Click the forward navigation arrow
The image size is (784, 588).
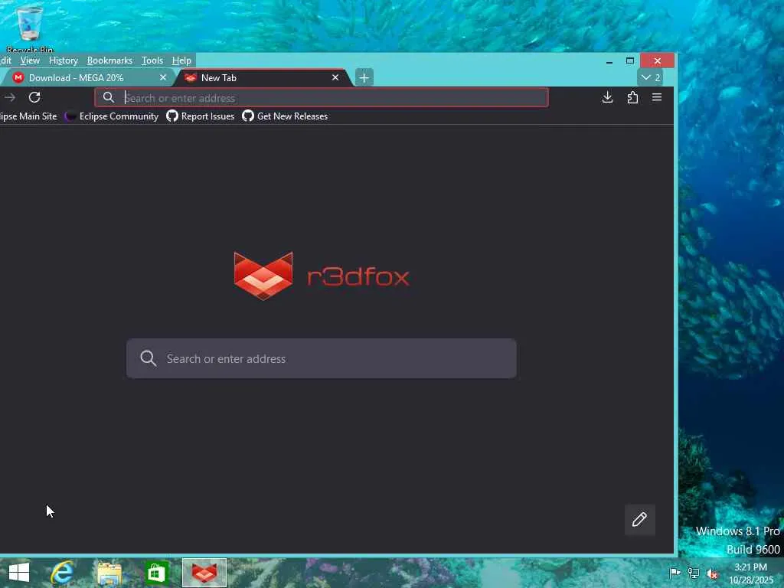(10, 97)
